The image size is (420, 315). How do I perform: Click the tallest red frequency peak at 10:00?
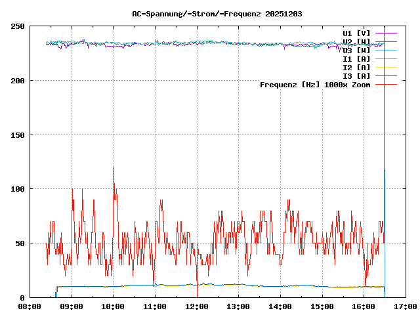tap(114, 168)
